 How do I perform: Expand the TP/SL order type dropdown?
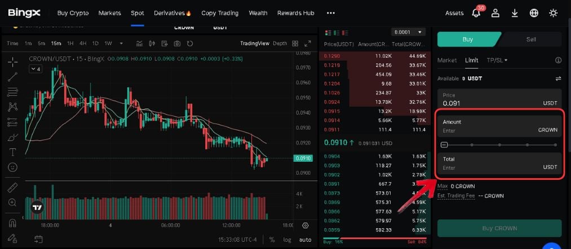[x=497, y=60]
